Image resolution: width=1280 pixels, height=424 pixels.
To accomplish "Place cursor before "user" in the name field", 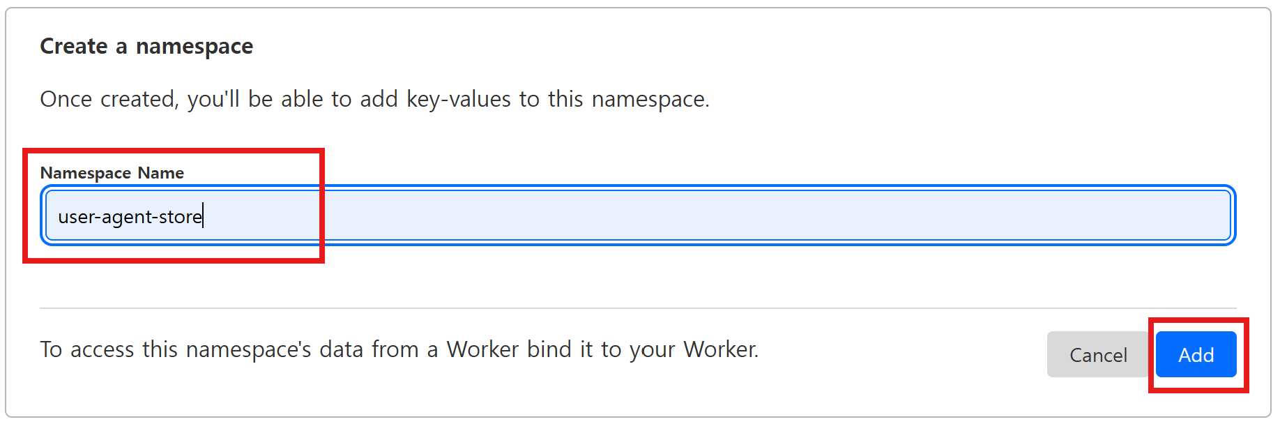I will point(59,217).
